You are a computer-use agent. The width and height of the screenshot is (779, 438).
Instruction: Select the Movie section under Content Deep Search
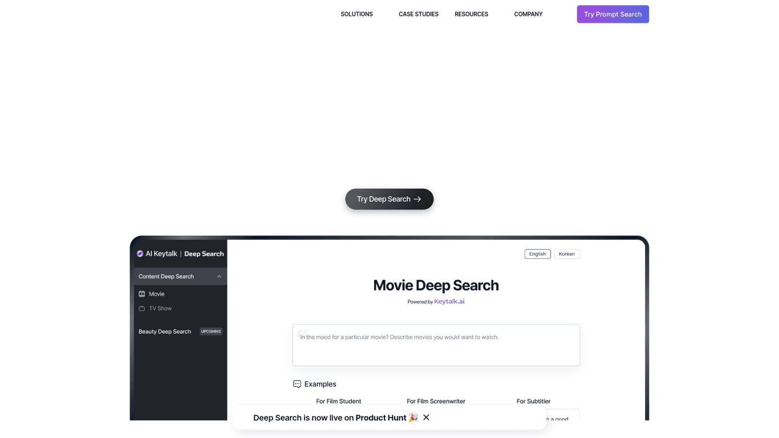tap(156, 294)
